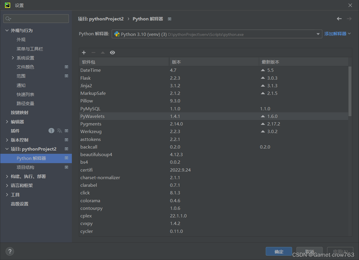
Task: Collapse the 外观与行为 section
Action: click(7, 30)
